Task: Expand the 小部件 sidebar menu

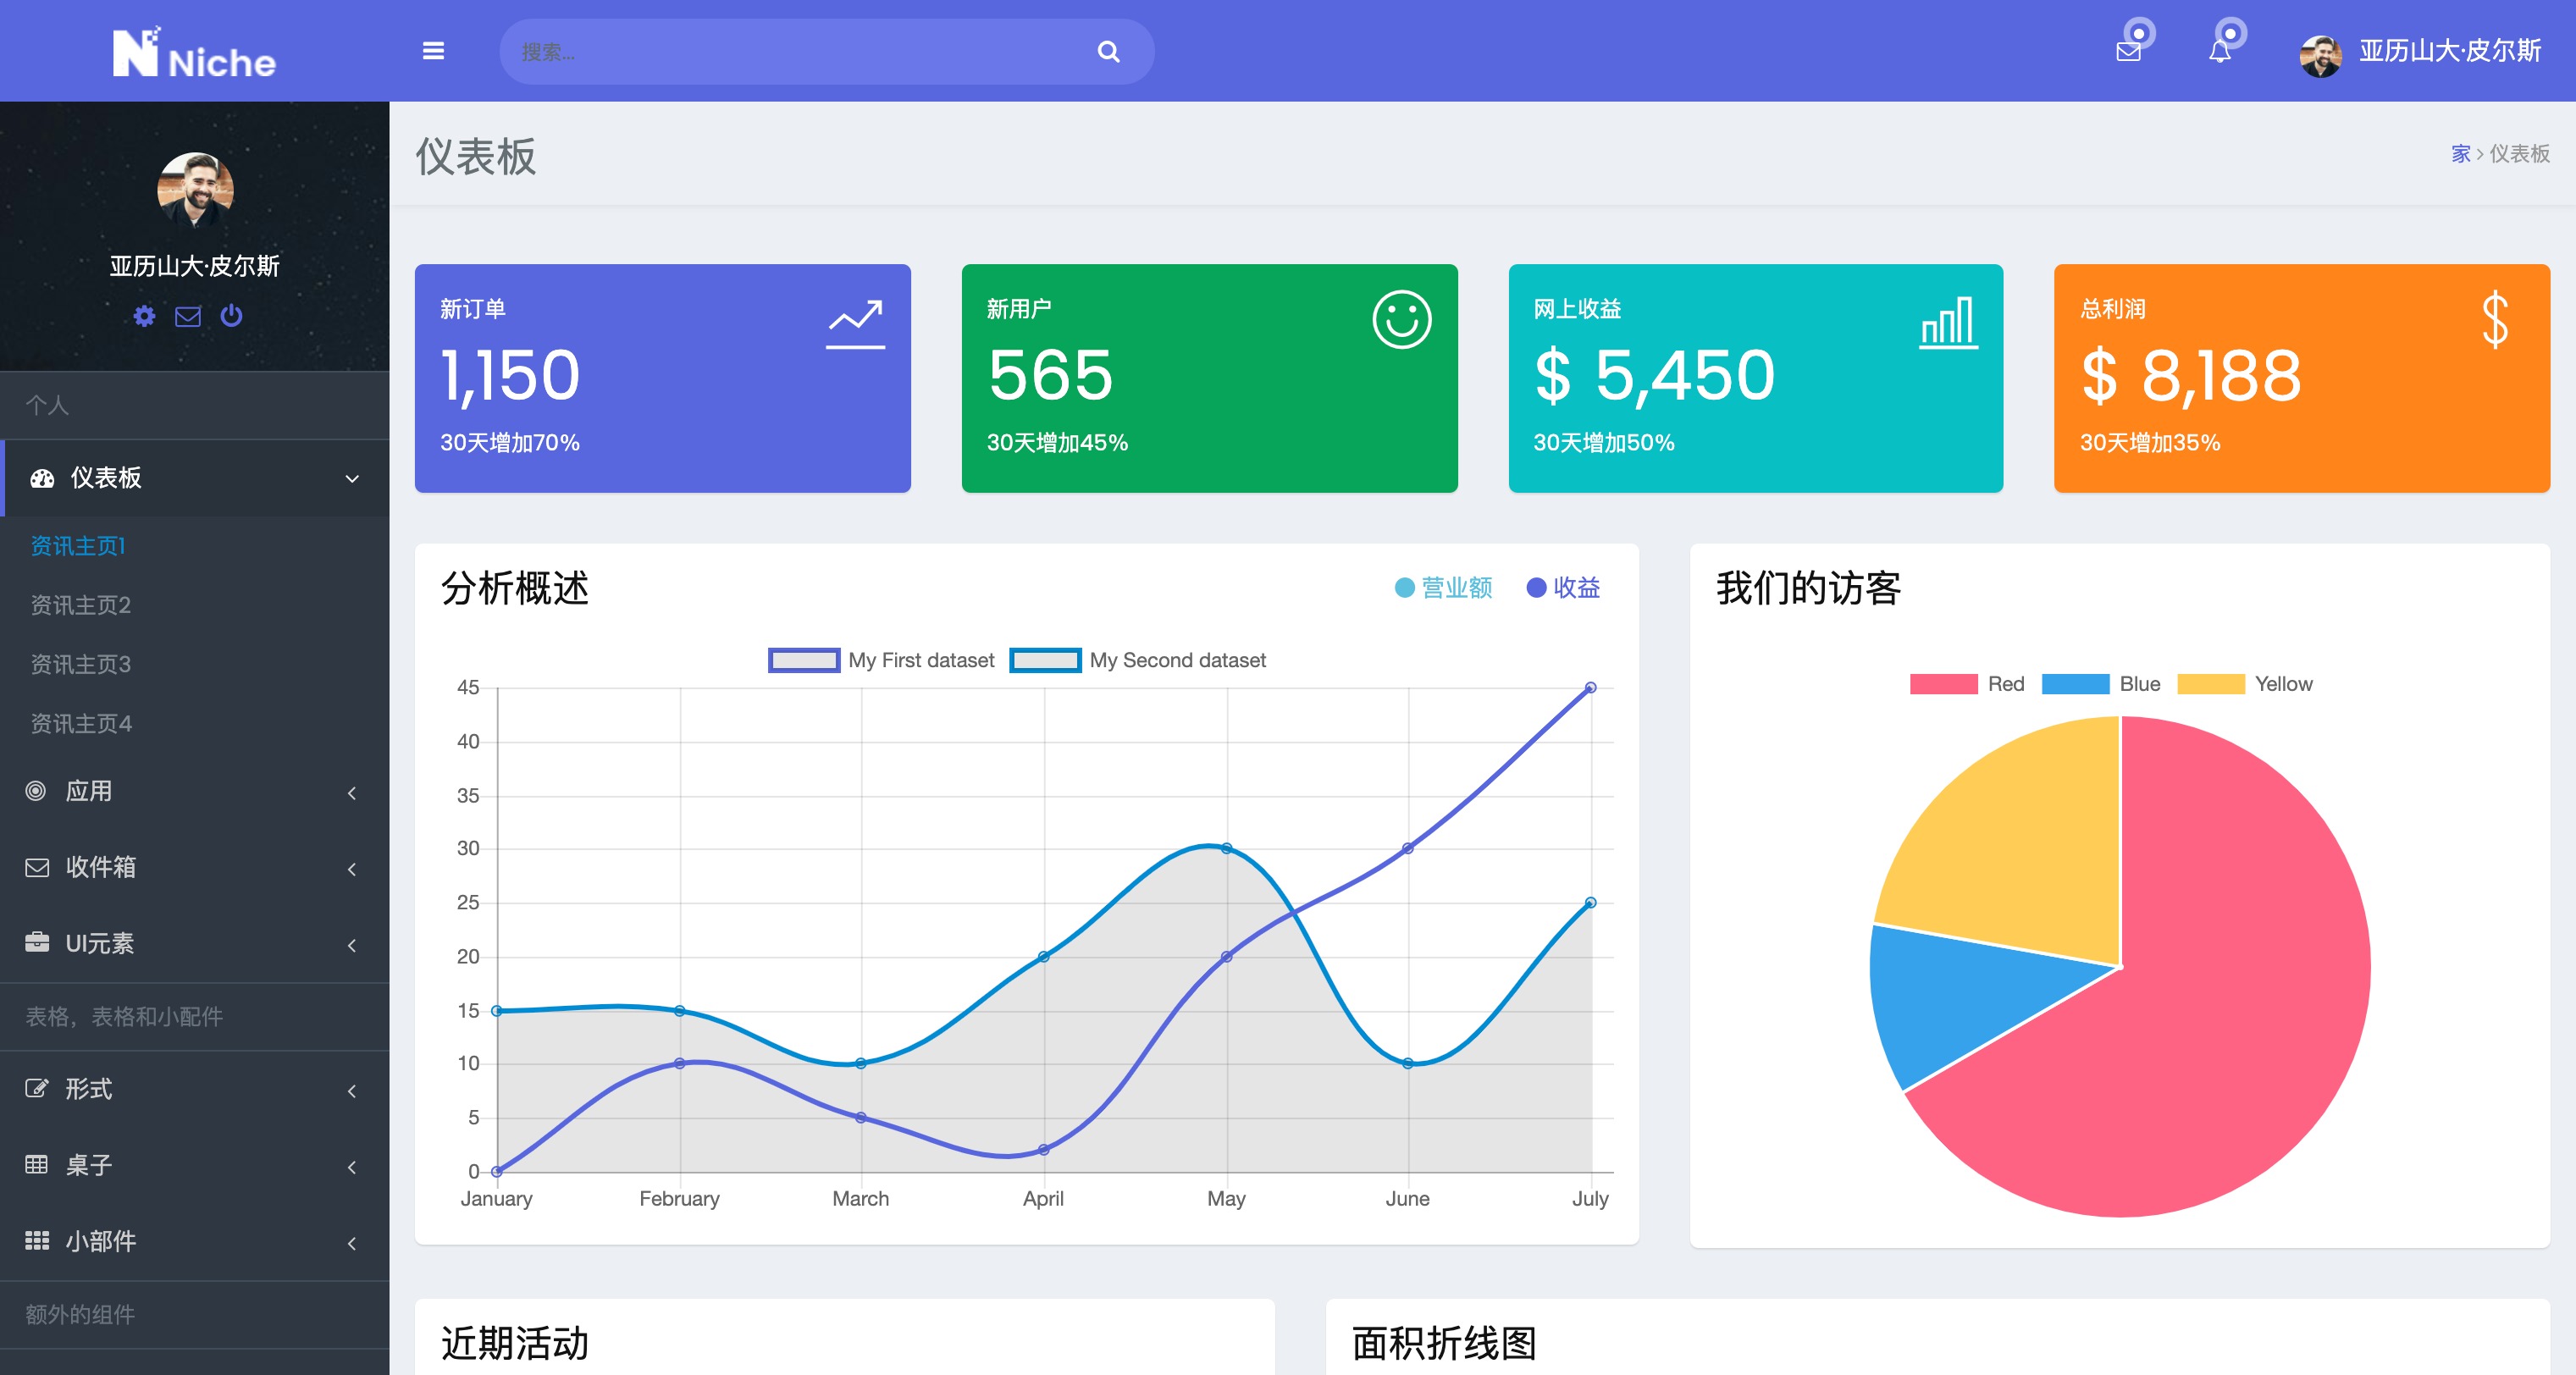Action: pyautogui.click(x=195, y=1242)
